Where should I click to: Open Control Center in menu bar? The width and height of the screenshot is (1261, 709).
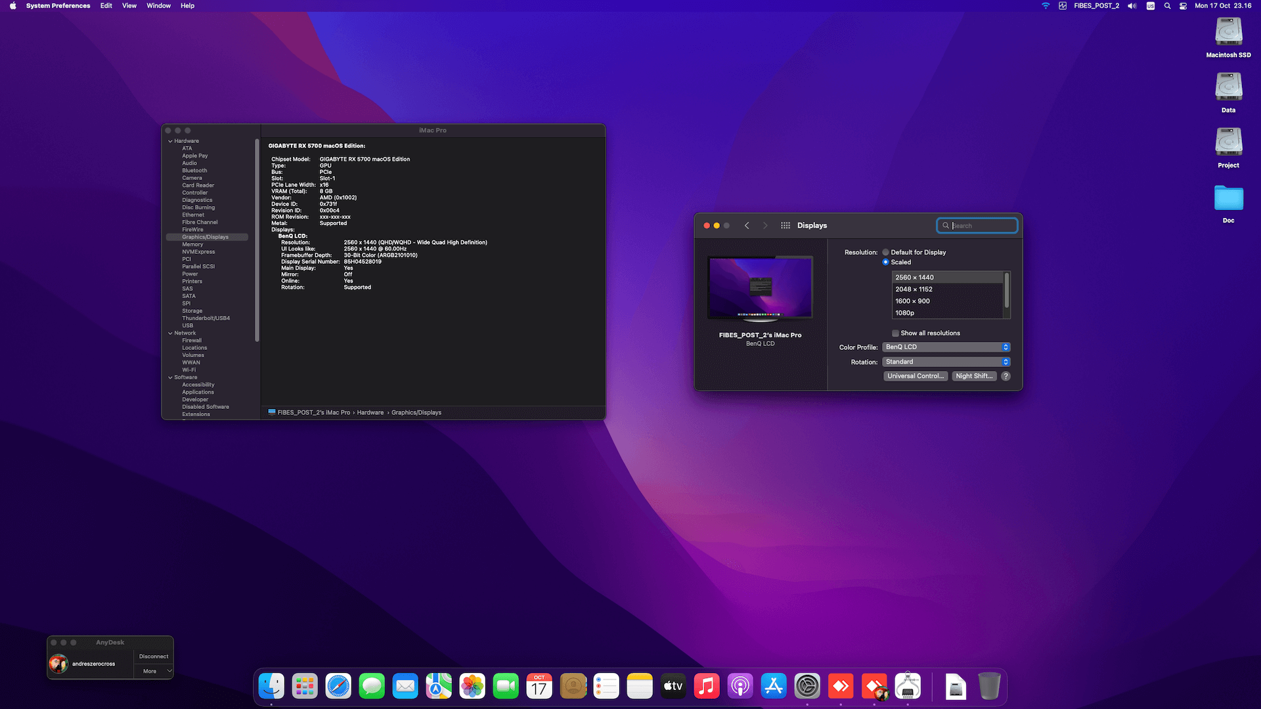(1183, 6)
